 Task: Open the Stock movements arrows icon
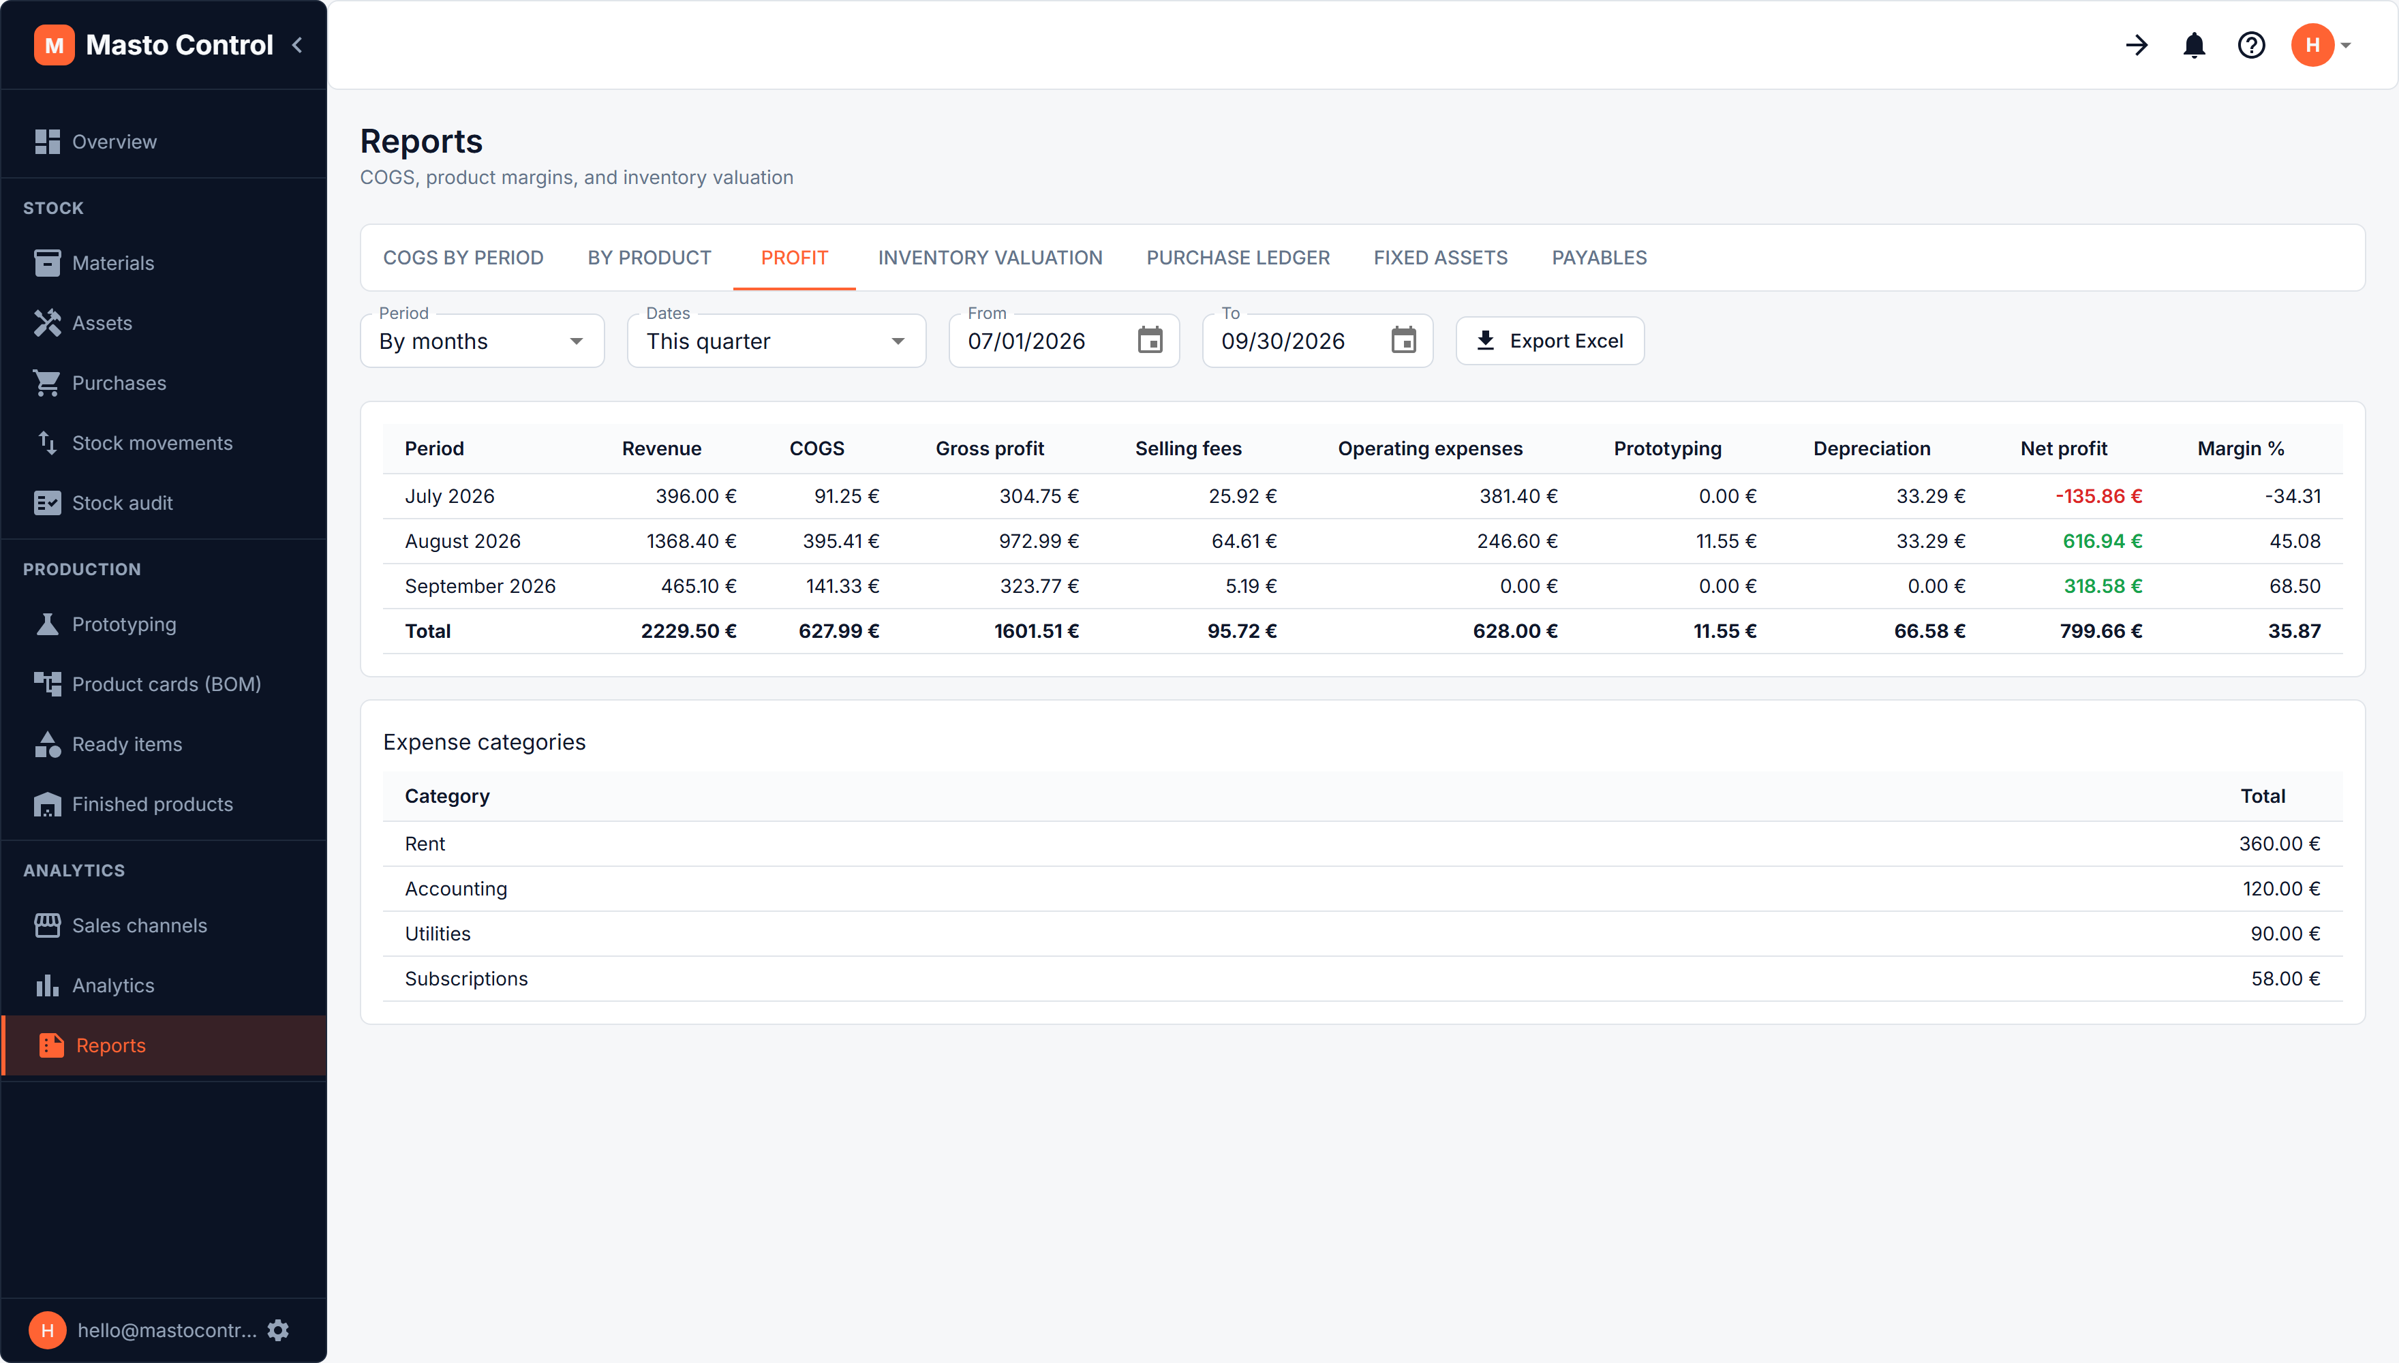tap(47, 443)
